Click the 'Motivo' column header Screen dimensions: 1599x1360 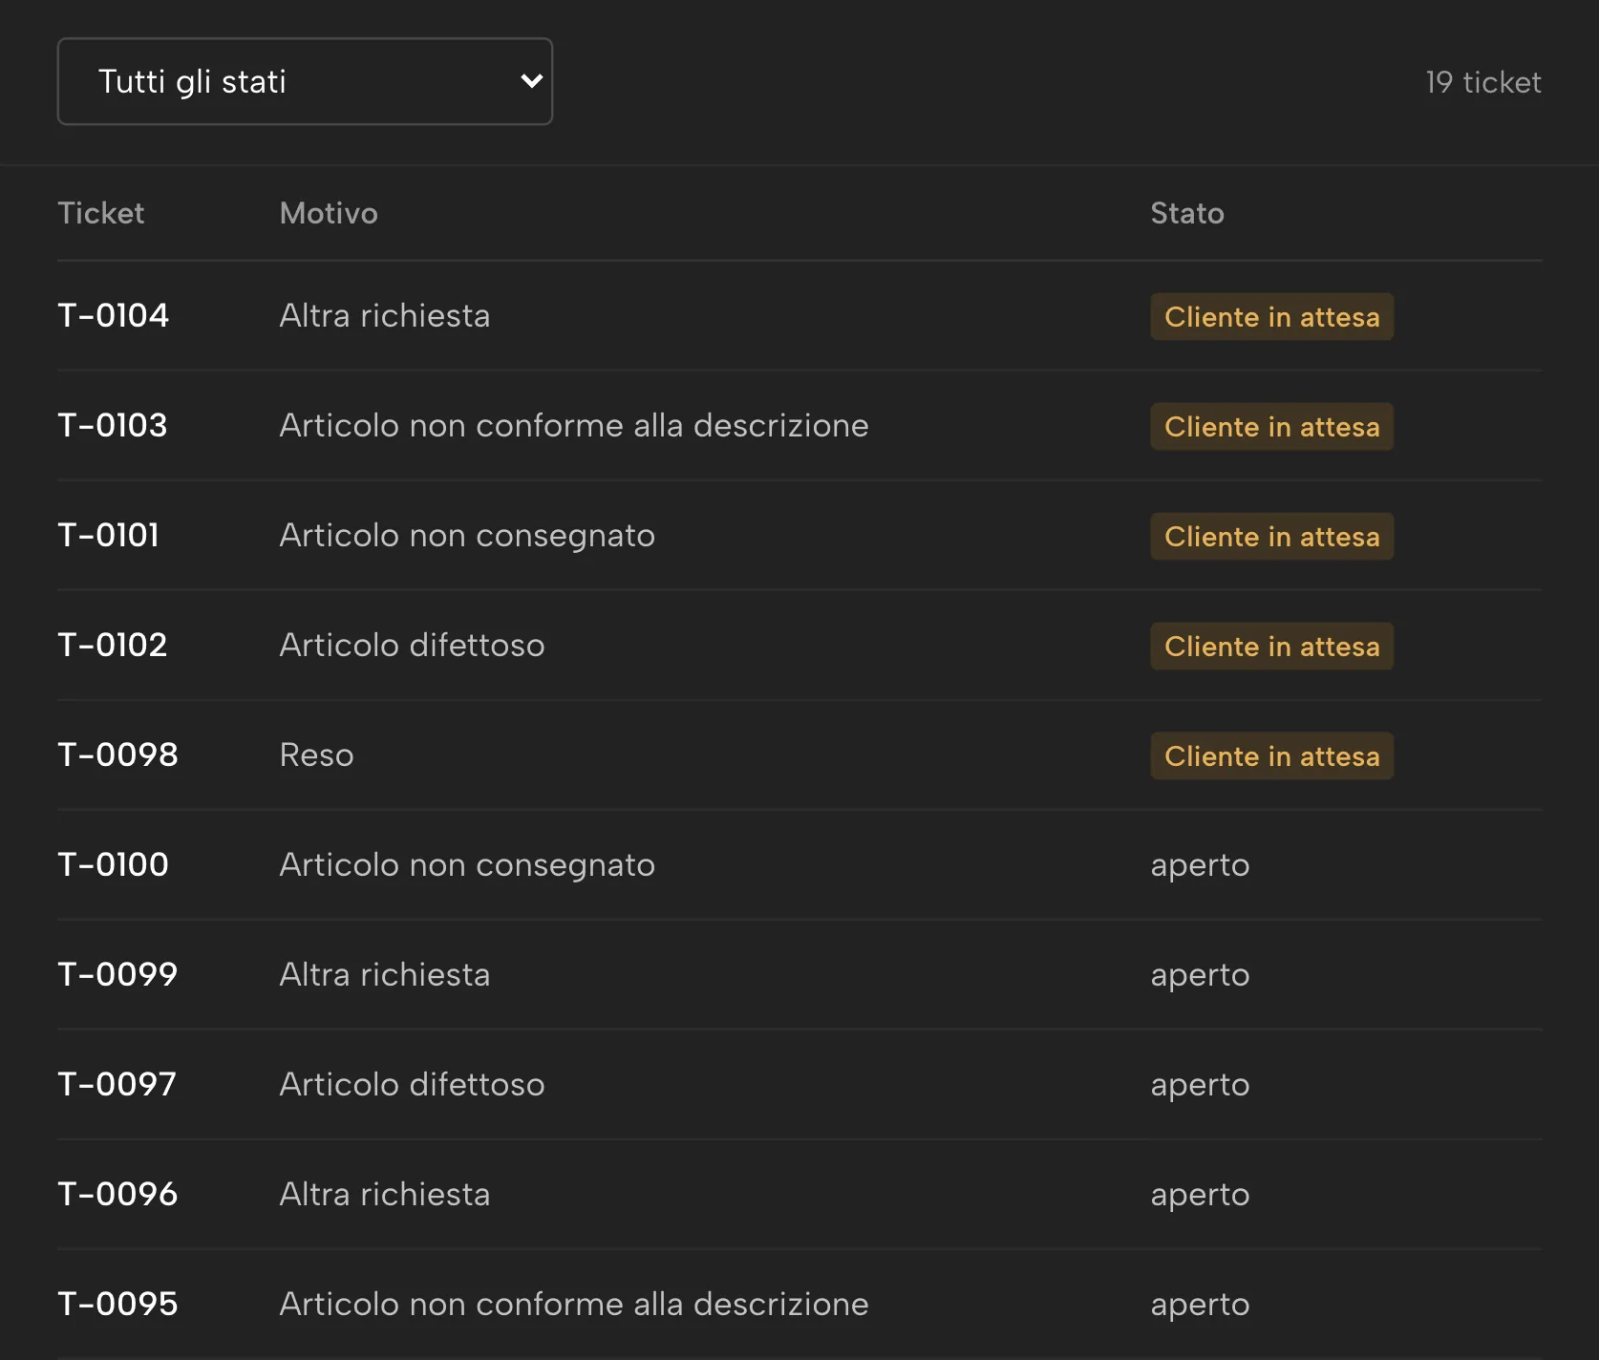click(x=329, y=213)
